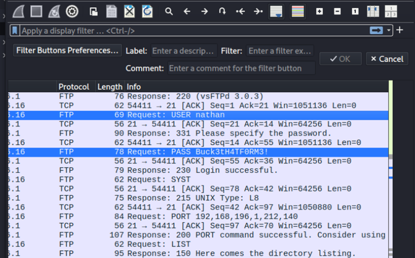Select the PASS Buck3tH4TF0RM3! packet

198,152
